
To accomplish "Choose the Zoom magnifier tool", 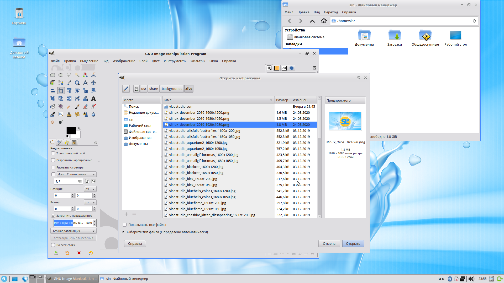I will [77, 83].
